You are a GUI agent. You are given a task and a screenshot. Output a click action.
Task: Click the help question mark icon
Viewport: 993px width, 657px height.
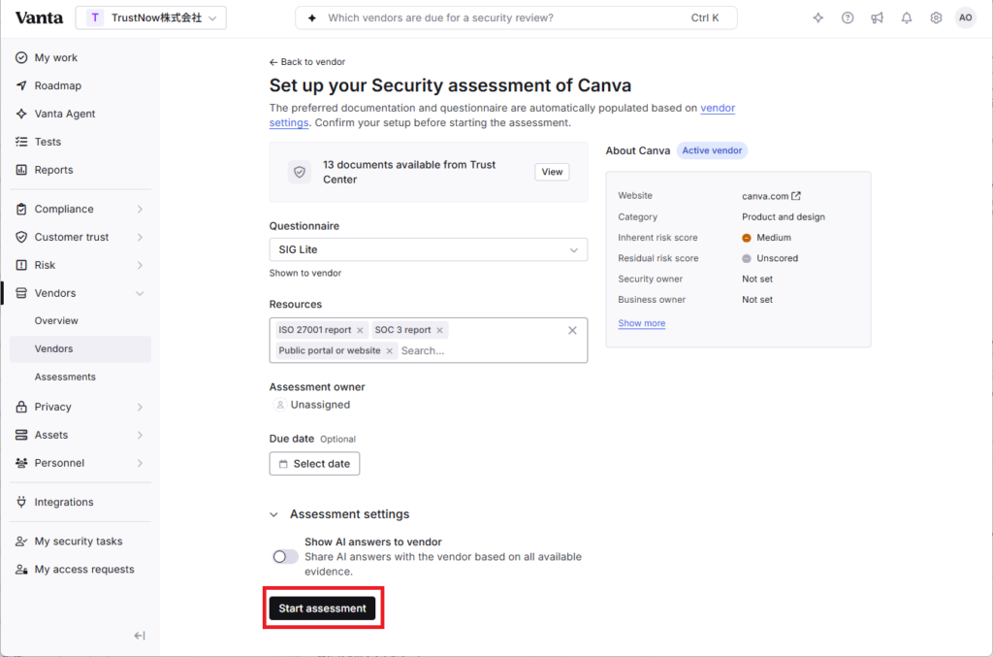848,17
